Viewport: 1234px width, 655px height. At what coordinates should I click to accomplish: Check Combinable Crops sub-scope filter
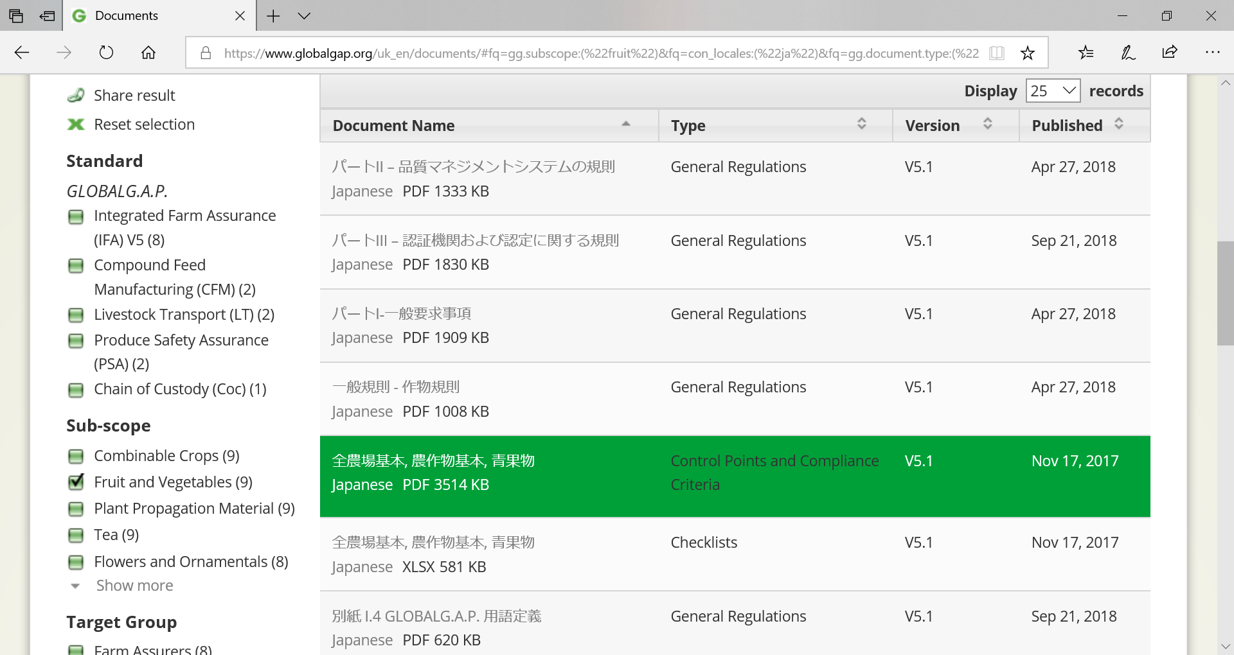coord(76,457)
